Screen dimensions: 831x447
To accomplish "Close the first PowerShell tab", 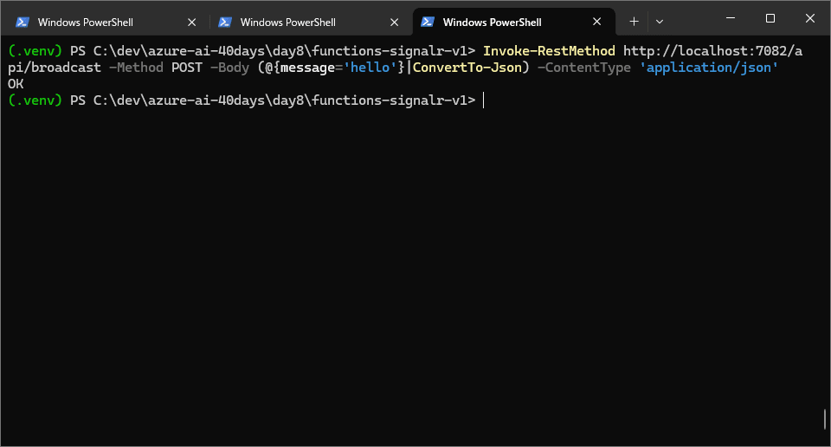I will [192, 23].
